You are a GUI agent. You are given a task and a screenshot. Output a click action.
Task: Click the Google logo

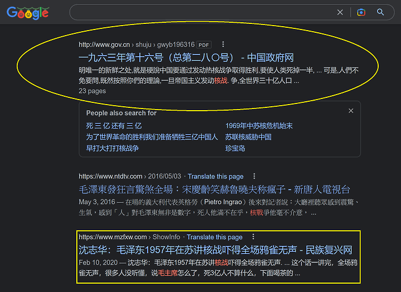pyautogui.click(x=28, y=13)
